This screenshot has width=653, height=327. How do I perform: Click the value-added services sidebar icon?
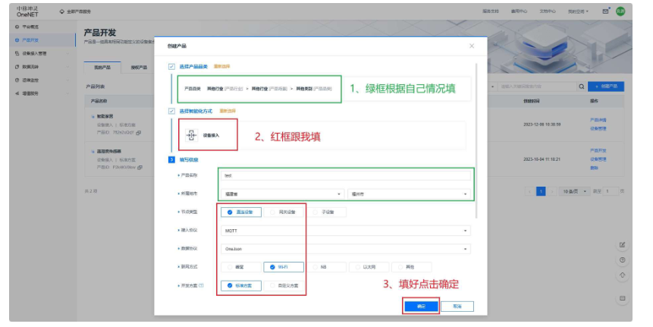point(17,93)
